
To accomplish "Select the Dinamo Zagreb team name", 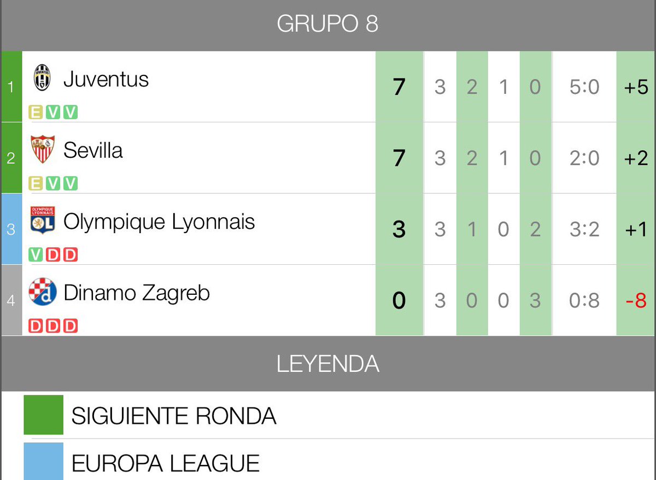I will click(x=137, y=293).
